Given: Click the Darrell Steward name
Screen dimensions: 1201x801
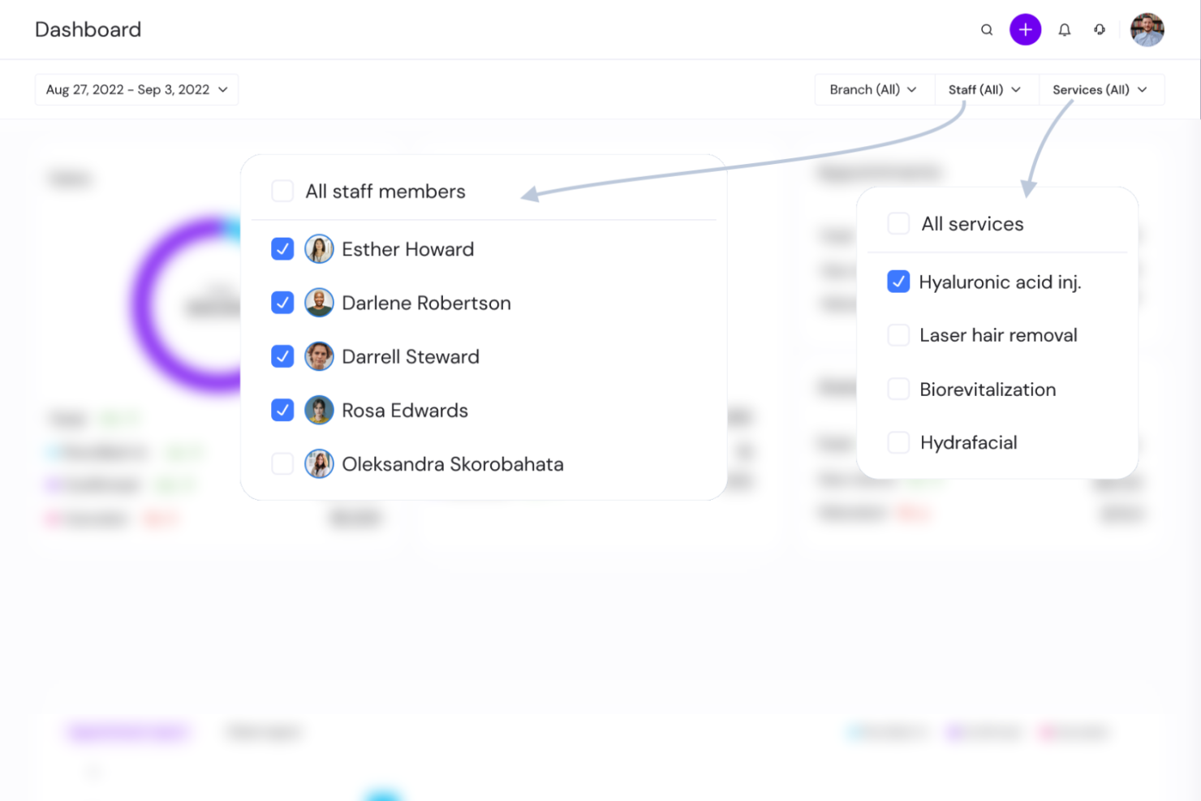Looking at the screenshot, I should [411, 357].
